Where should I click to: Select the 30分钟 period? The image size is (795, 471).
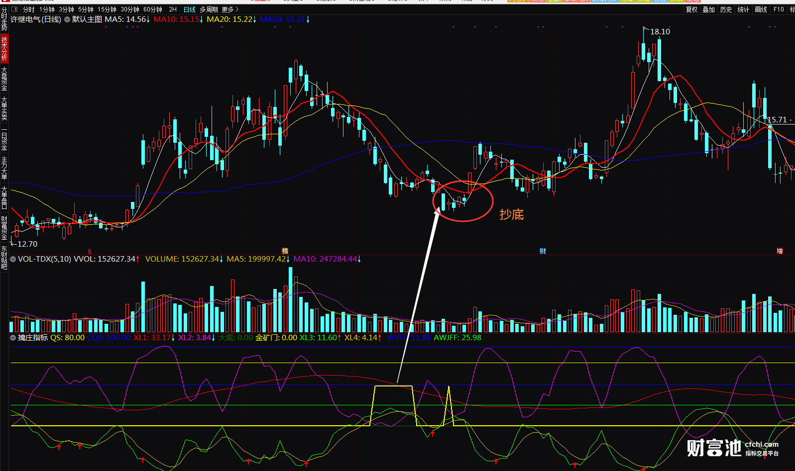coord(130,9)
